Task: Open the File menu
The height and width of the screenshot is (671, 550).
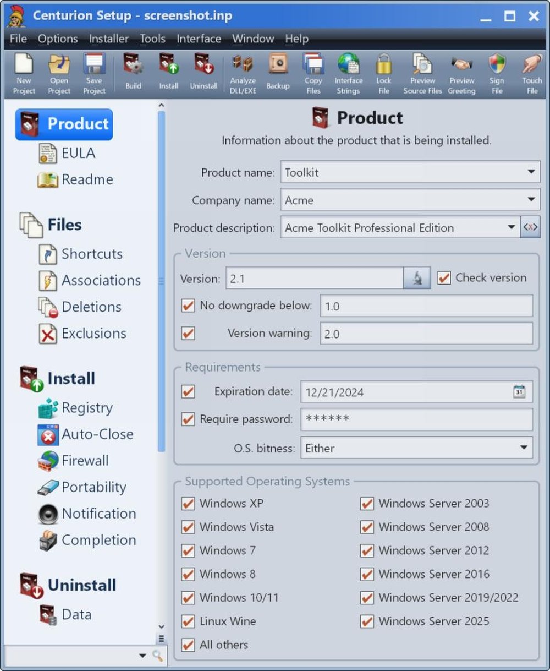Action: click(18, 39)
